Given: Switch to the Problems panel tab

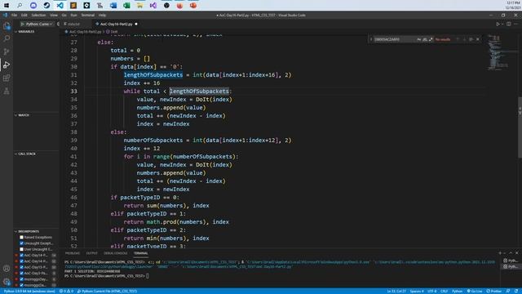Looking at the screenshot, I should (x=73, y=253).
